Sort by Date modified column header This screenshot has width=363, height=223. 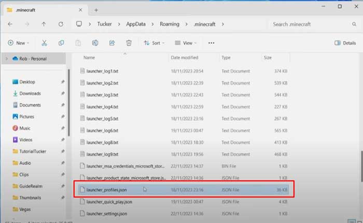coord(184,58)
